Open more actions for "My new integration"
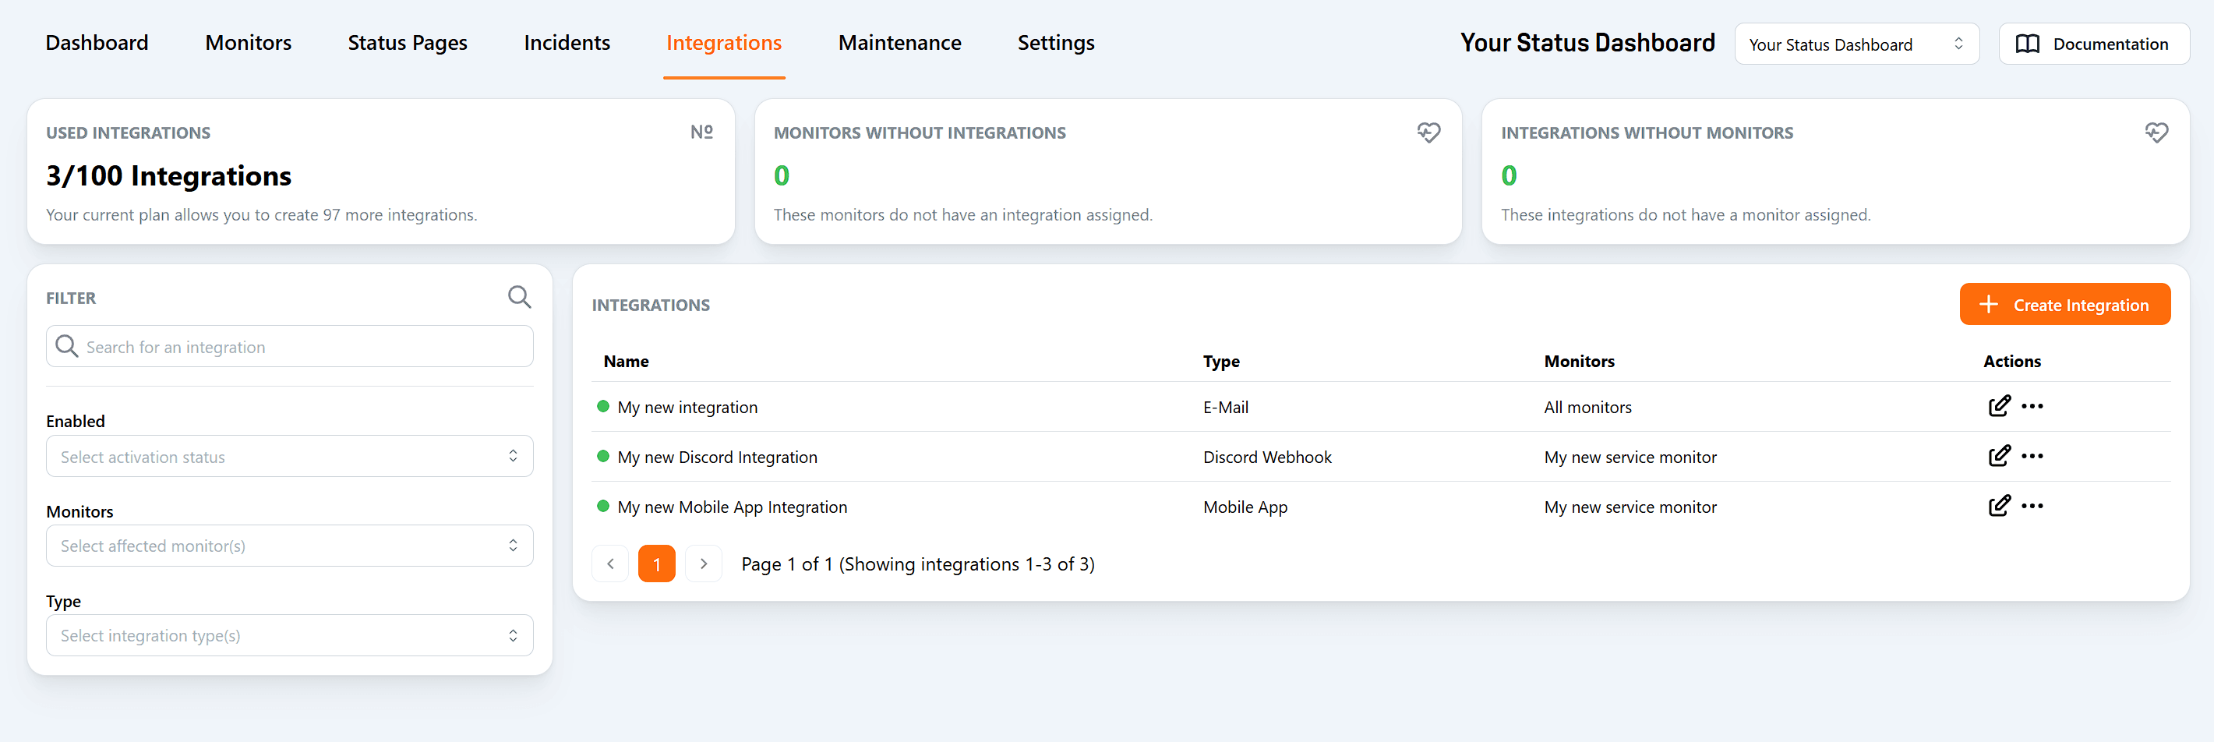The image size is (2214, 742). pos(2032,406)
